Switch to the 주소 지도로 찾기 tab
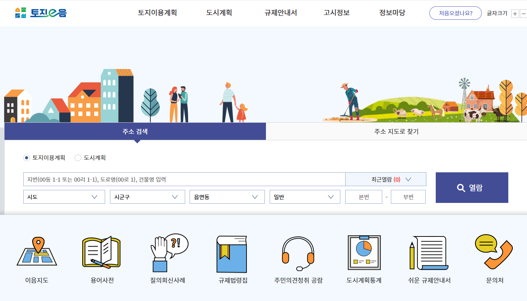 [396, 131]
